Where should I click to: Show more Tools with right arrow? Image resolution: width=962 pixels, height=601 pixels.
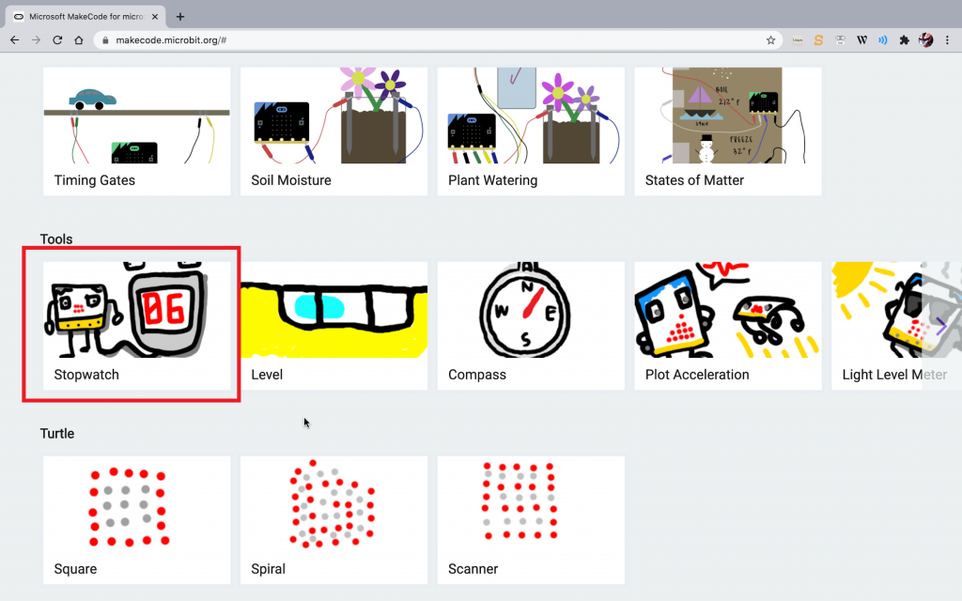click(x=941, y=326)
